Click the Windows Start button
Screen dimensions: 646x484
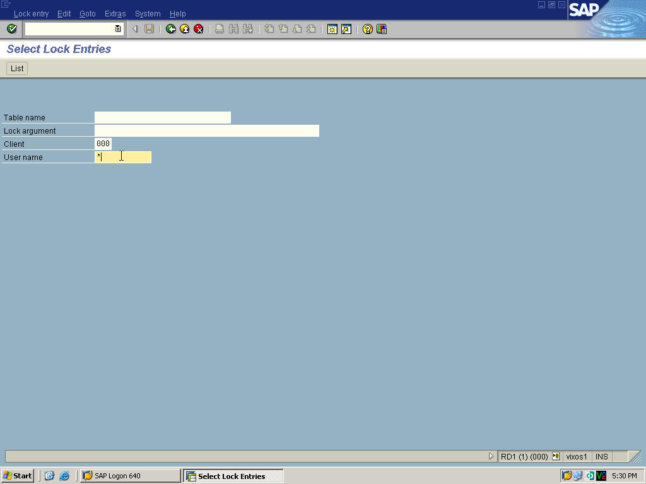coord(17,476)
